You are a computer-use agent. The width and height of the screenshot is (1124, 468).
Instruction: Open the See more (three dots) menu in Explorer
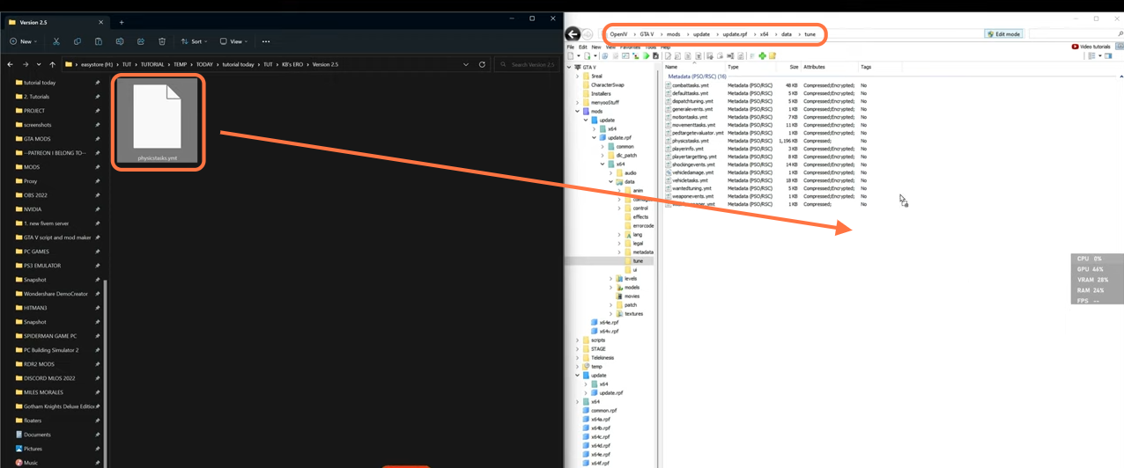click(266, 41)
